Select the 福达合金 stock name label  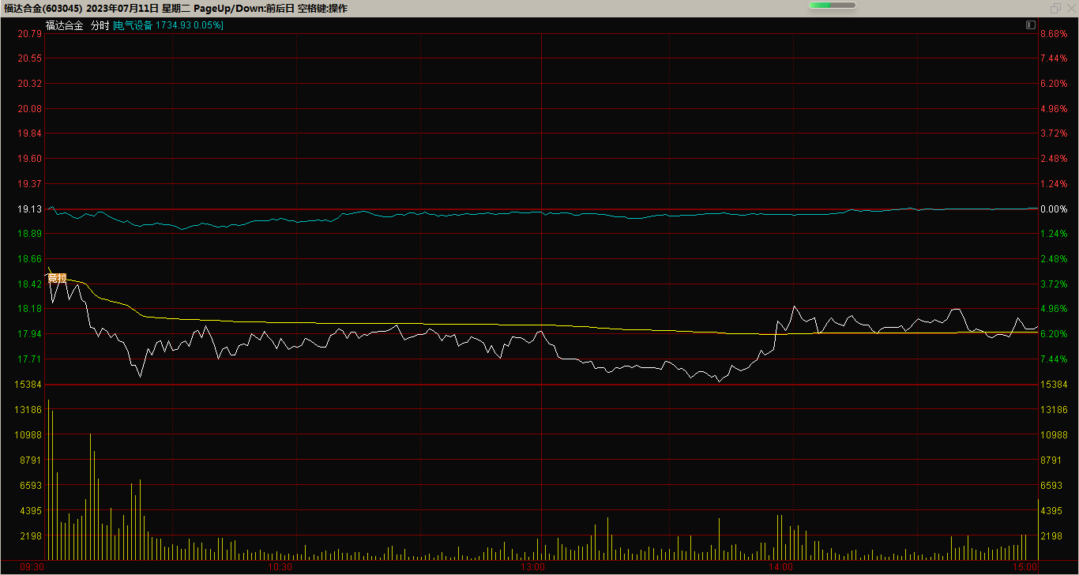pyautogui.click(x=64, y=25)
